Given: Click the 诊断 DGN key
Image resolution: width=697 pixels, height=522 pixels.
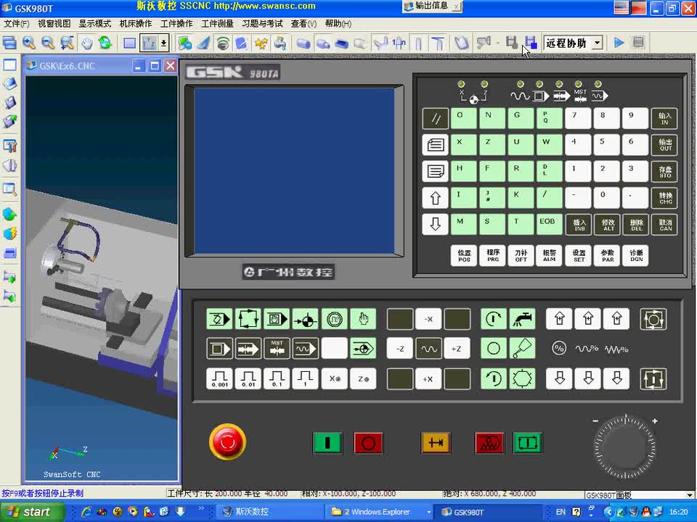Looking at the screenshot, I should [636, 256].
